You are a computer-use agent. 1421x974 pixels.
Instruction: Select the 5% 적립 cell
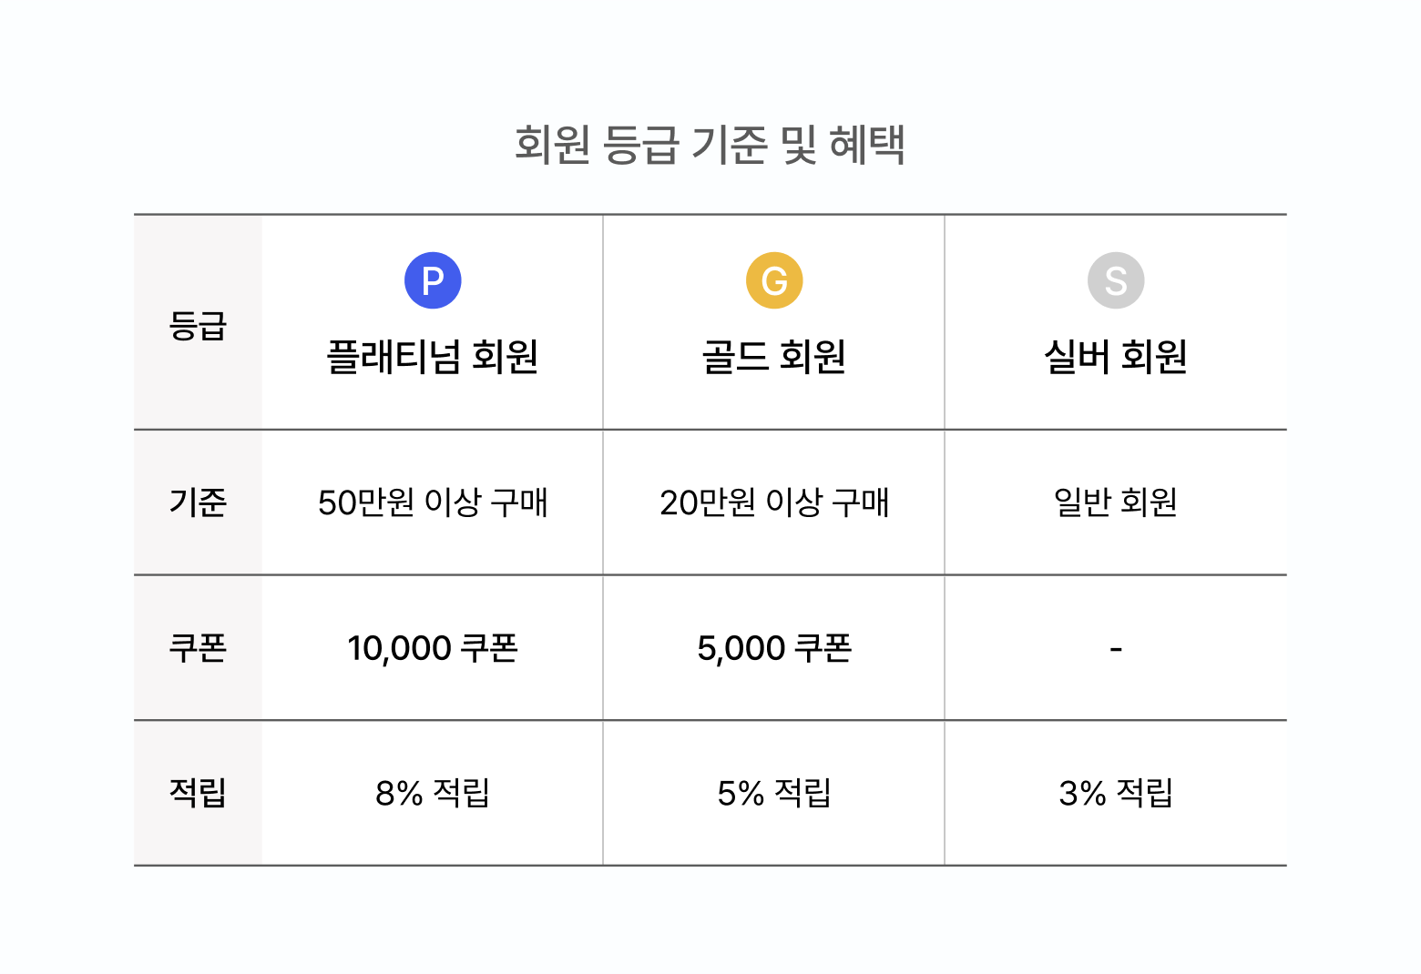tap(774, 793)
